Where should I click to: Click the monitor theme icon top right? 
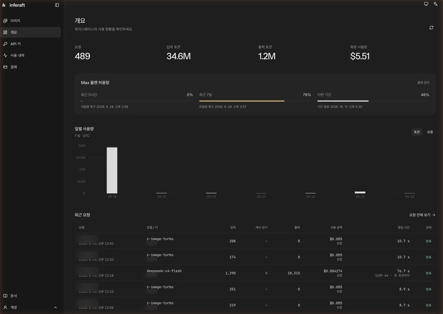tap(426, 4)
